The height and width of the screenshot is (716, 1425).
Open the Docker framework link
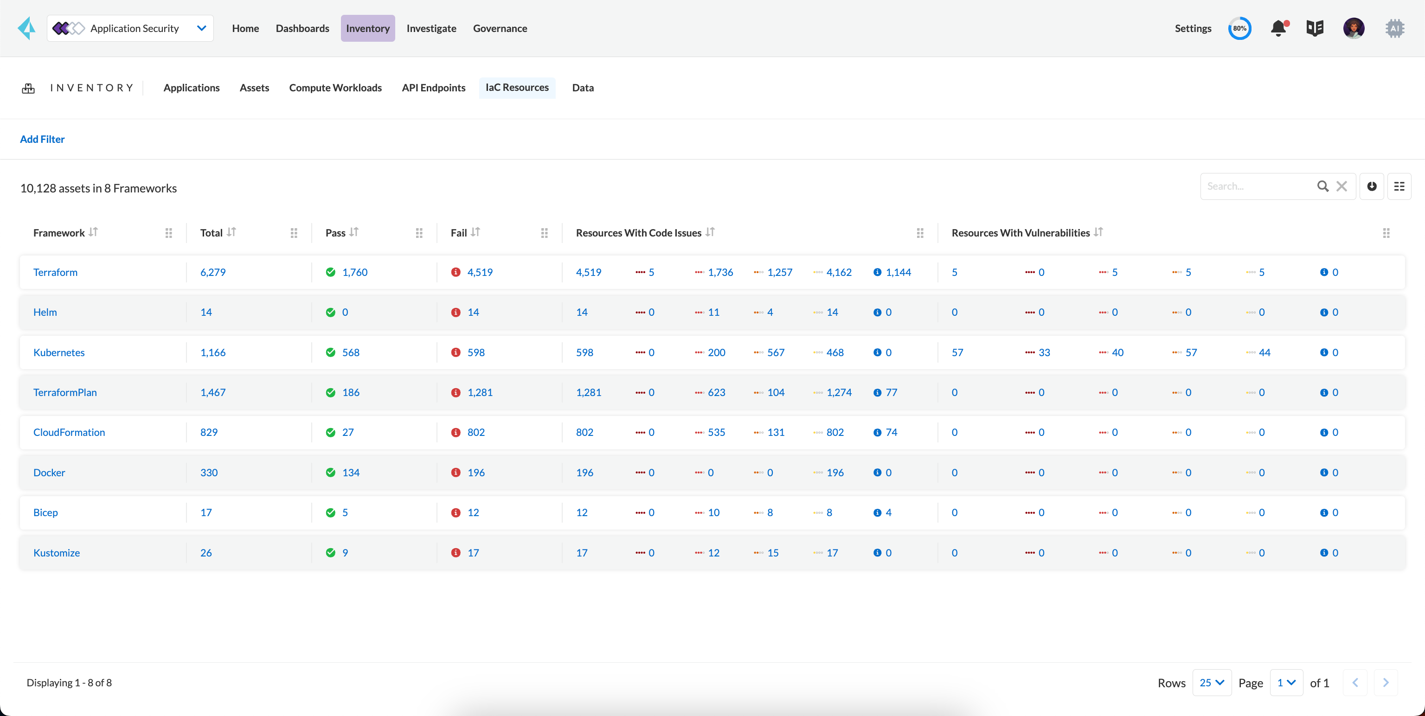[49, 473]
